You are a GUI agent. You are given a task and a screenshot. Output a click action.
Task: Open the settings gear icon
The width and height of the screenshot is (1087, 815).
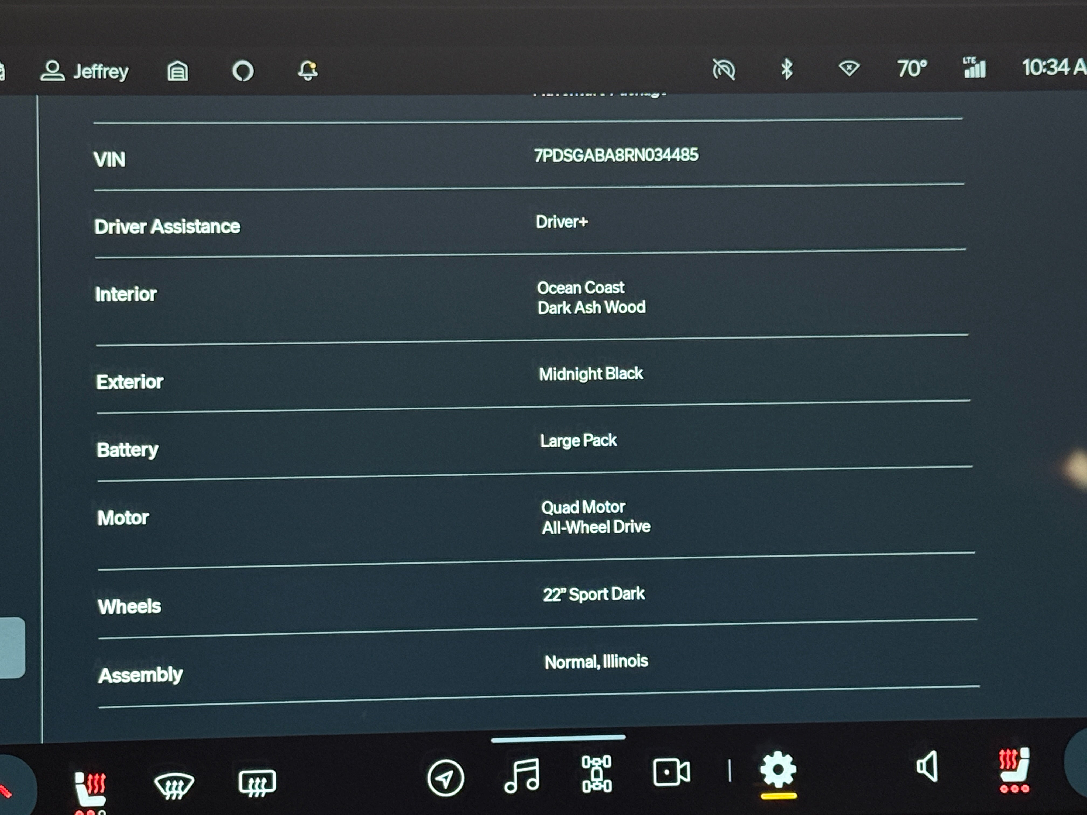(x=778, y=769)
